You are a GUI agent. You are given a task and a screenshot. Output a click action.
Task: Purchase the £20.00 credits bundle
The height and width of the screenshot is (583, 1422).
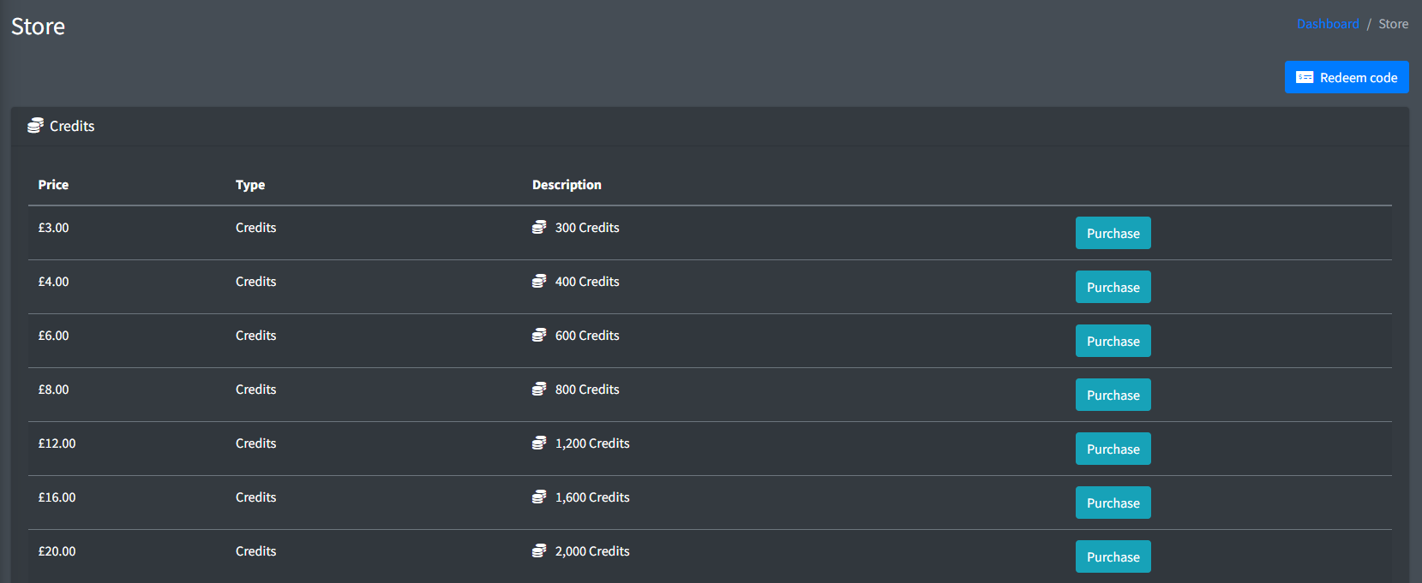point(1113,556)
